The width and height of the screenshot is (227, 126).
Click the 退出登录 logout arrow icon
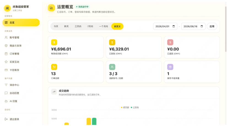pos(6,119)
